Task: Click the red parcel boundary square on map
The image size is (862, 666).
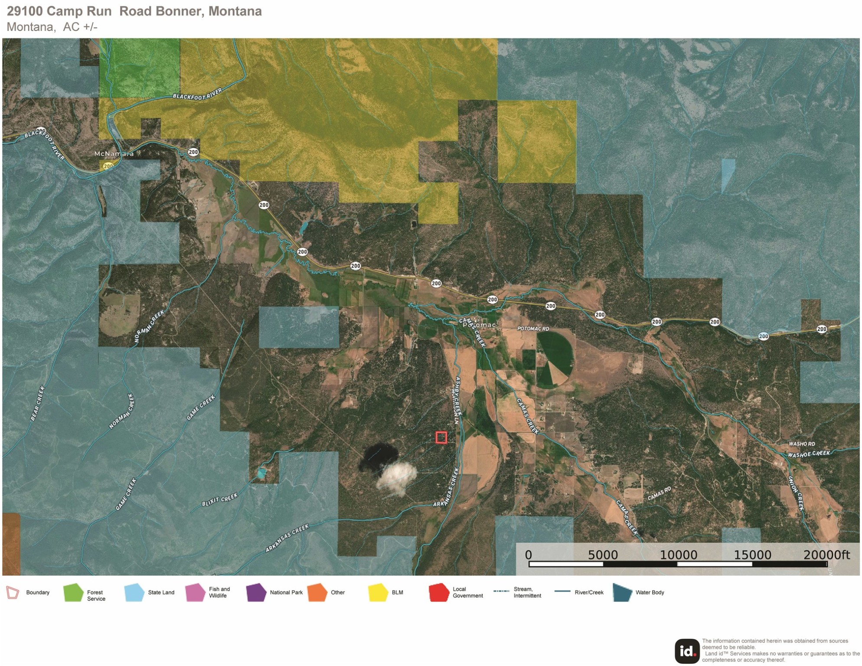Action: click(x=441, y=437)
